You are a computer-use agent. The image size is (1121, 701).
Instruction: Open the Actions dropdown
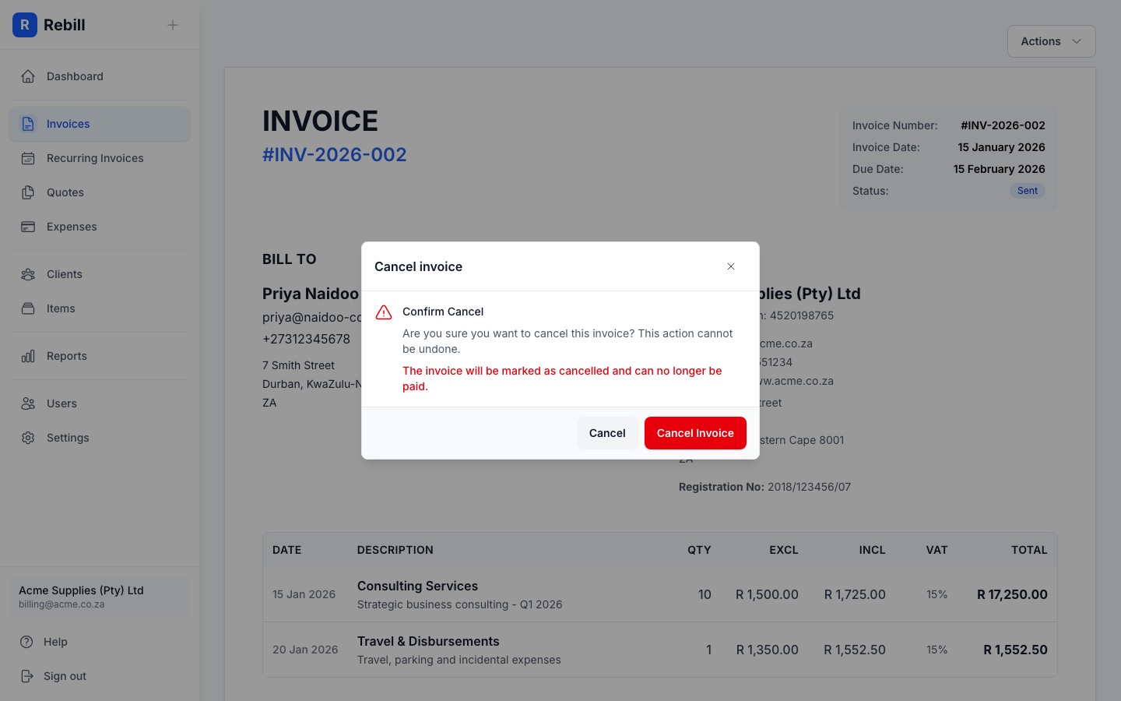click(x=1050, y=41)
